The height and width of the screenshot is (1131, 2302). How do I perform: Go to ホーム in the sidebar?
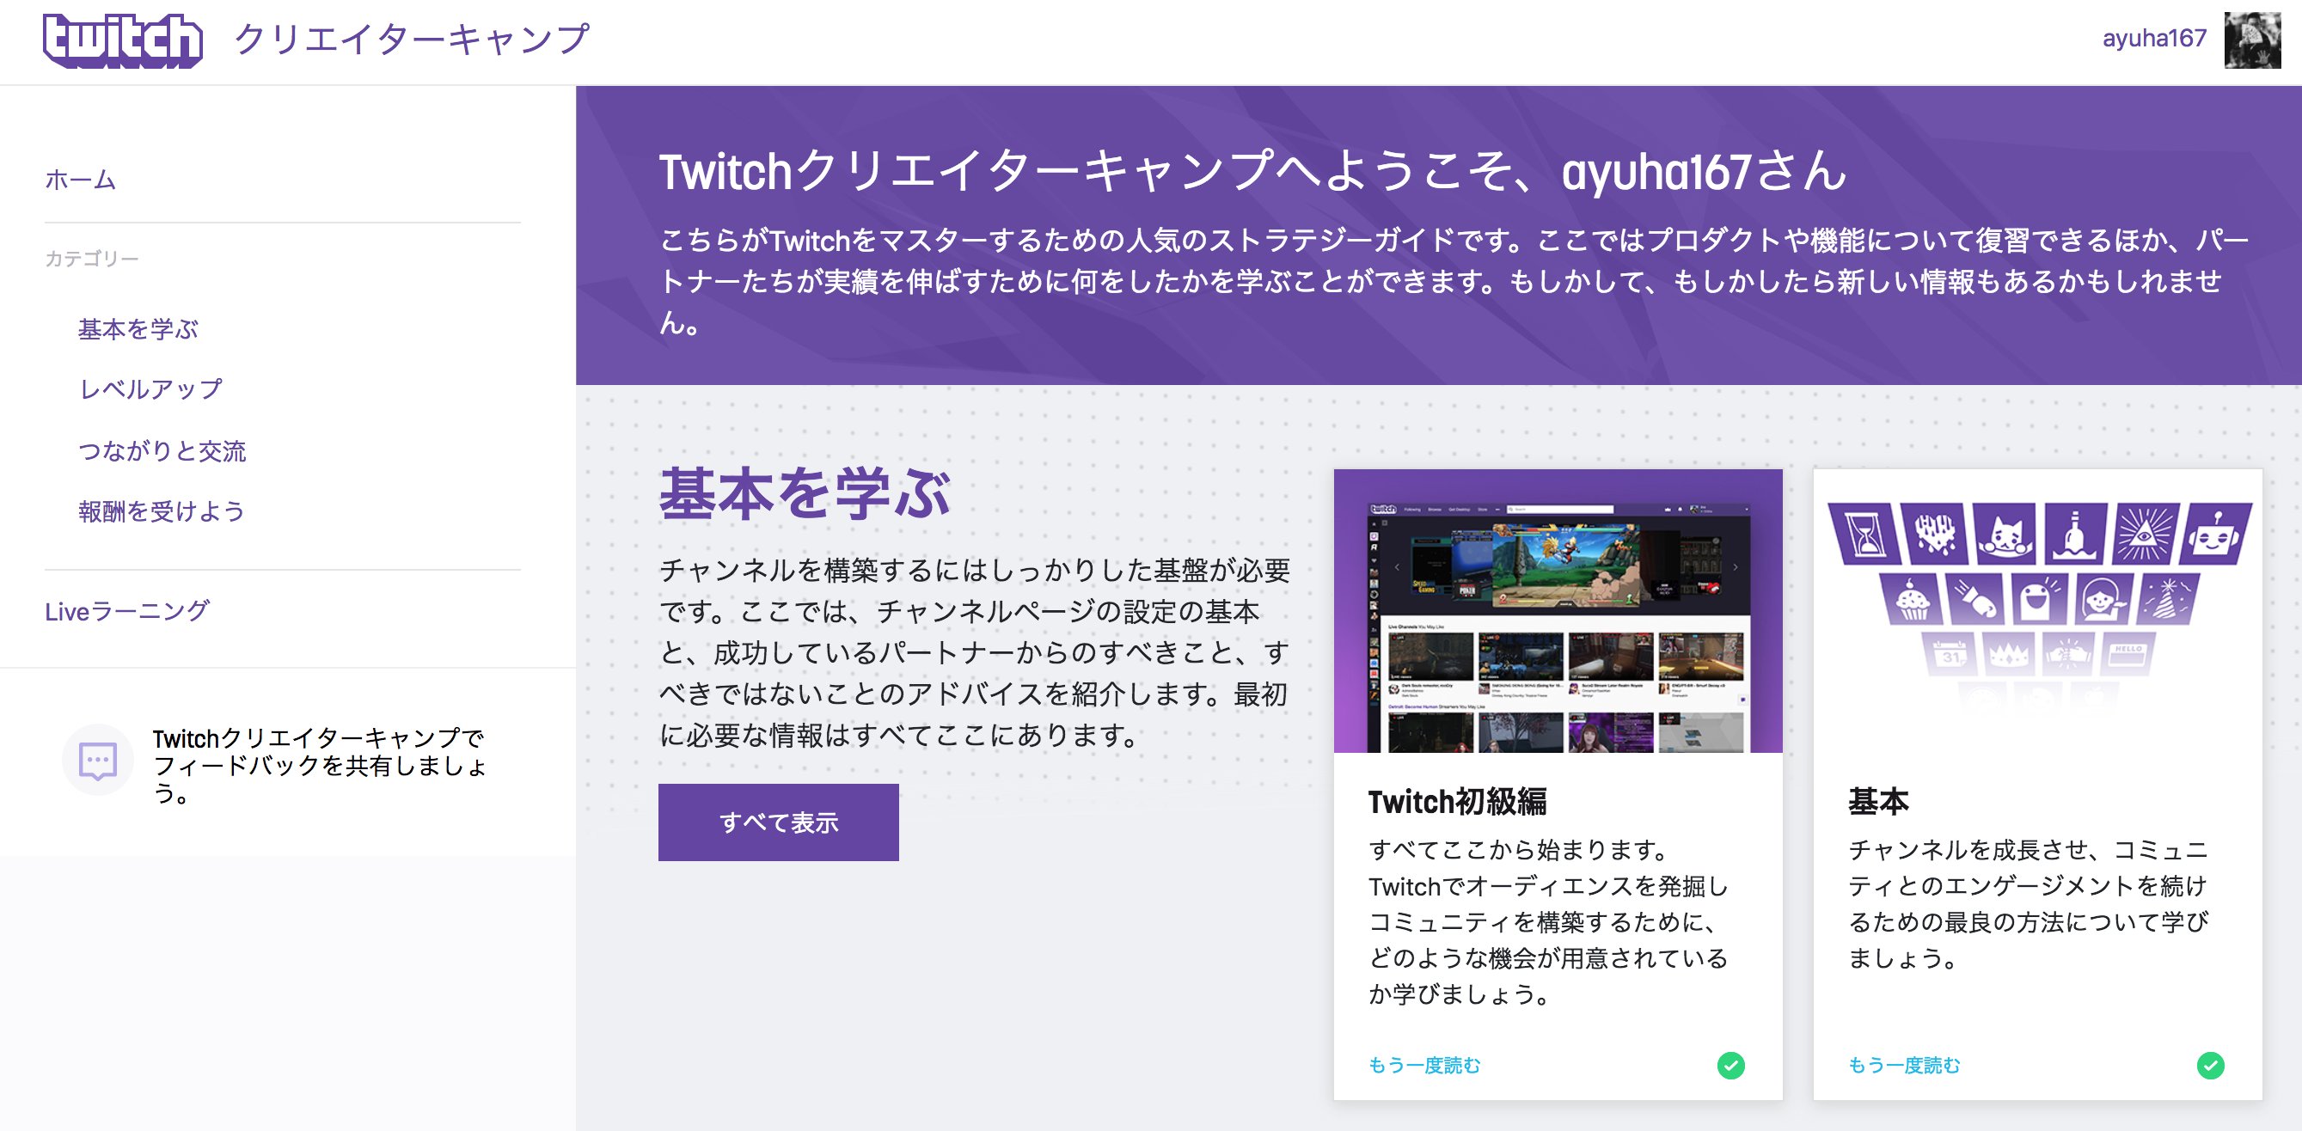[81, 180]
